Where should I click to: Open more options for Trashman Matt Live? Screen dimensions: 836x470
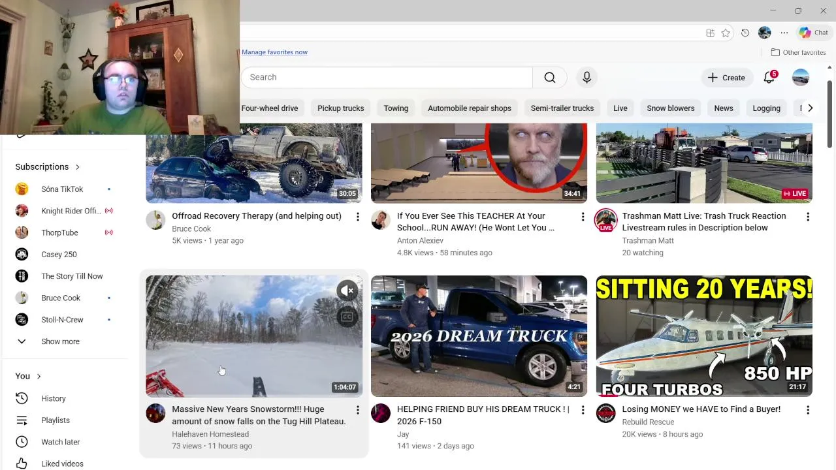[x=808, y=217]
